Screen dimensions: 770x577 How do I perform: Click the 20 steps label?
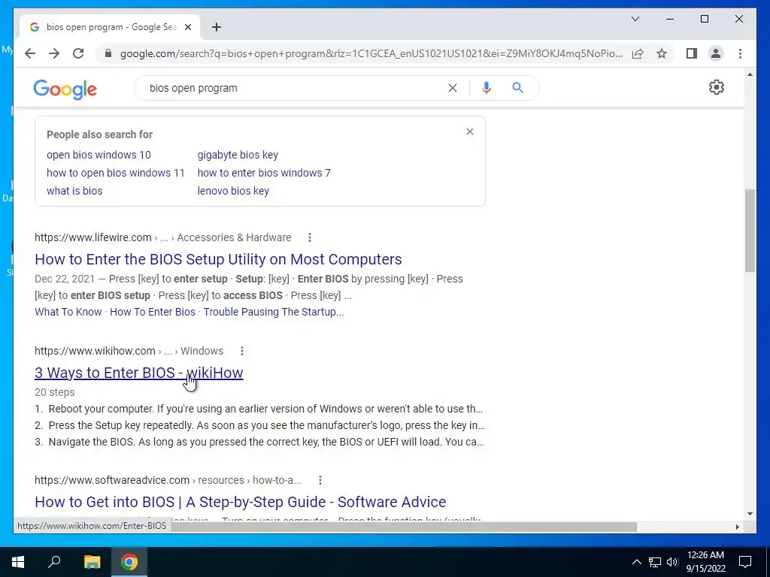tap(55, 392)
